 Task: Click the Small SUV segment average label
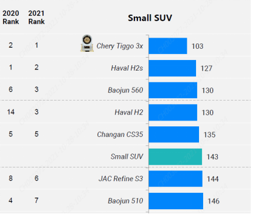127,156
